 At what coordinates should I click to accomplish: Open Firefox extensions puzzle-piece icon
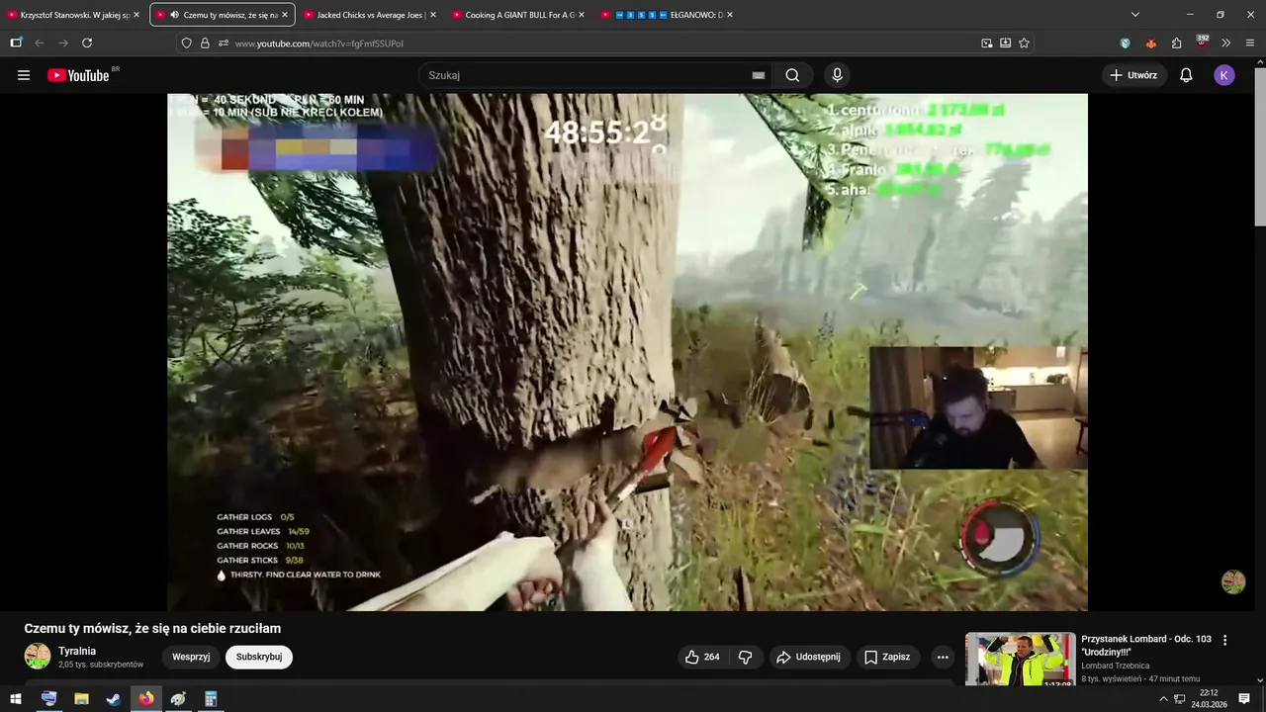coord(1176,43)
